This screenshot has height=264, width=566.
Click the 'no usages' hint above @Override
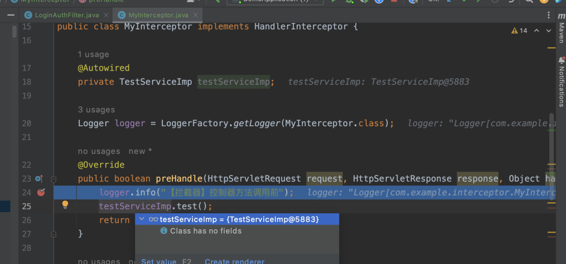(99, 151)
